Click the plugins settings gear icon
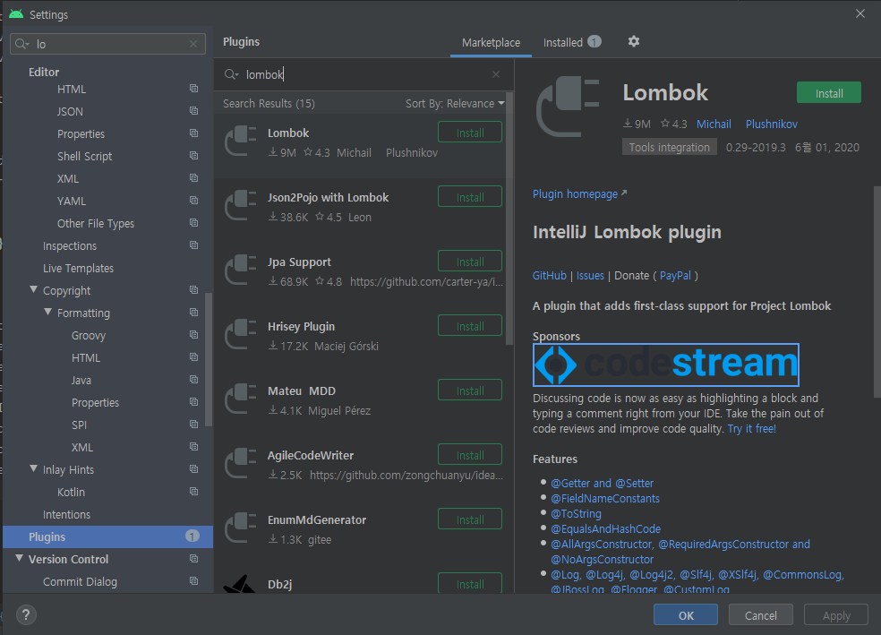 pos(634,41)
